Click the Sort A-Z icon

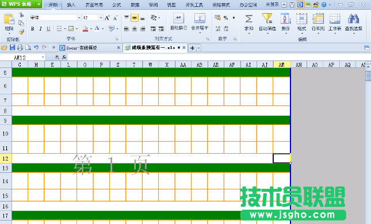click(286, 18)
